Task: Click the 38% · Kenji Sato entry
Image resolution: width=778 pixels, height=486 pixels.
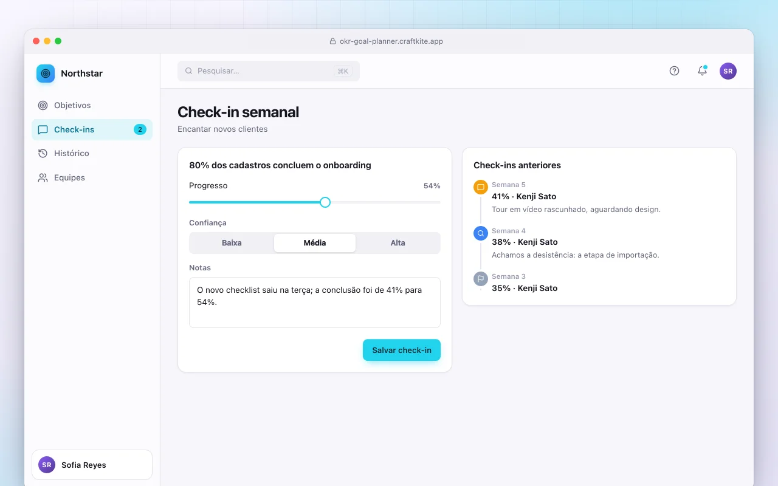Action: click(x=525, y=242)
